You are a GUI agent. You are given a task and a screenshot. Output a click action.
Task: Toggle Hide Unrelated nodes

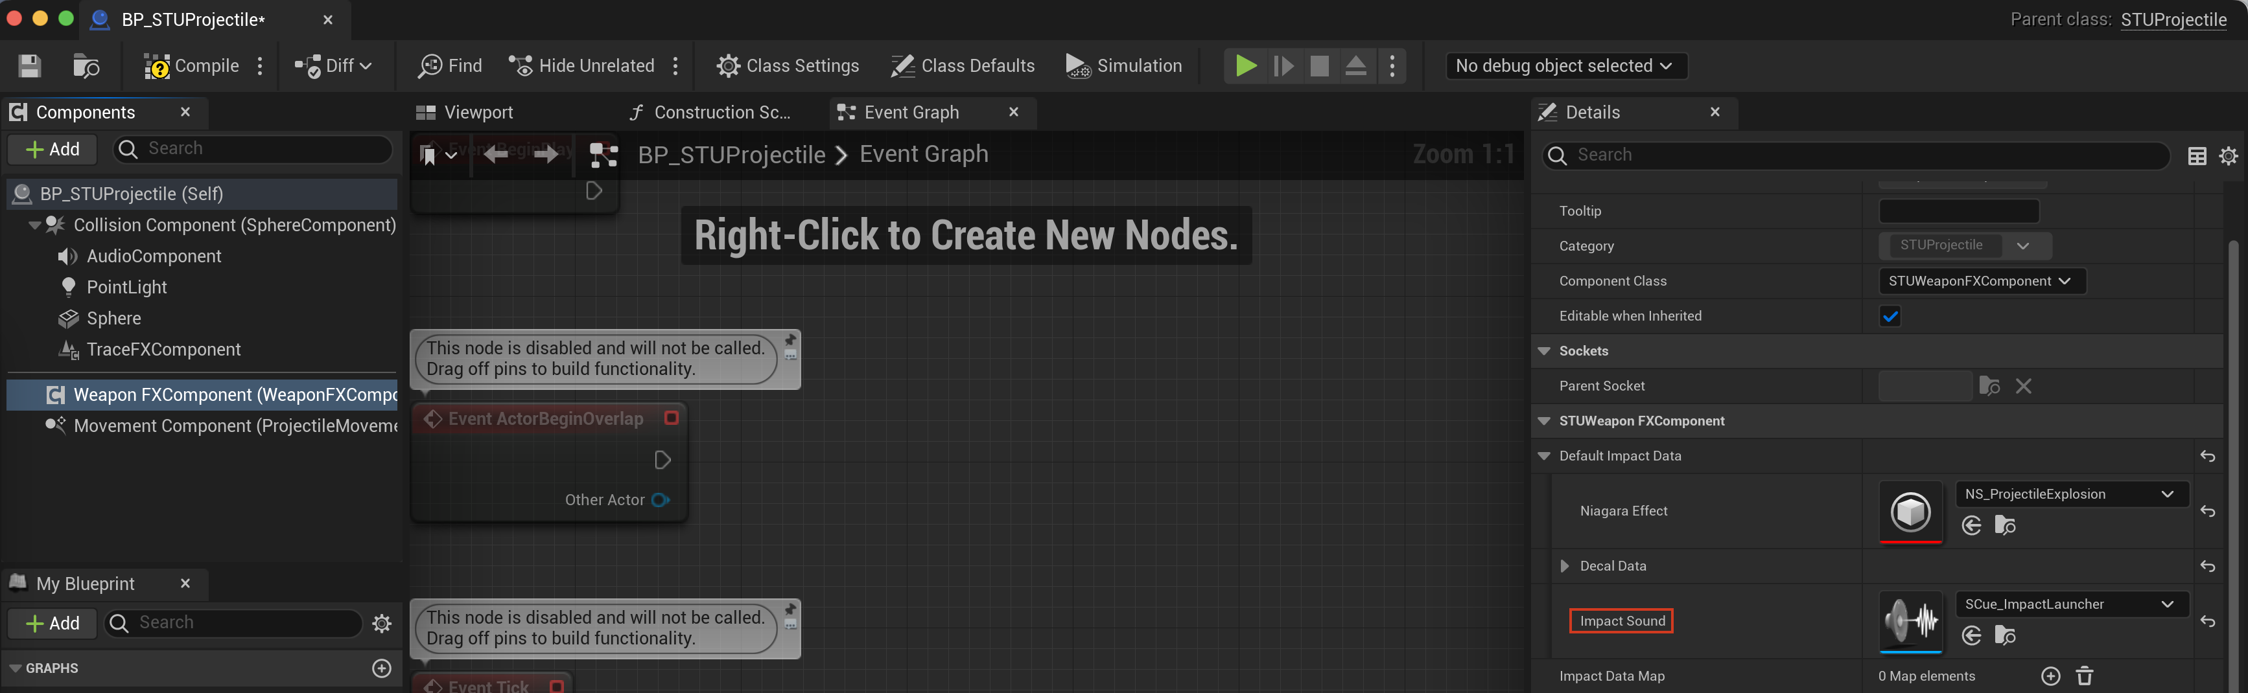581,66
